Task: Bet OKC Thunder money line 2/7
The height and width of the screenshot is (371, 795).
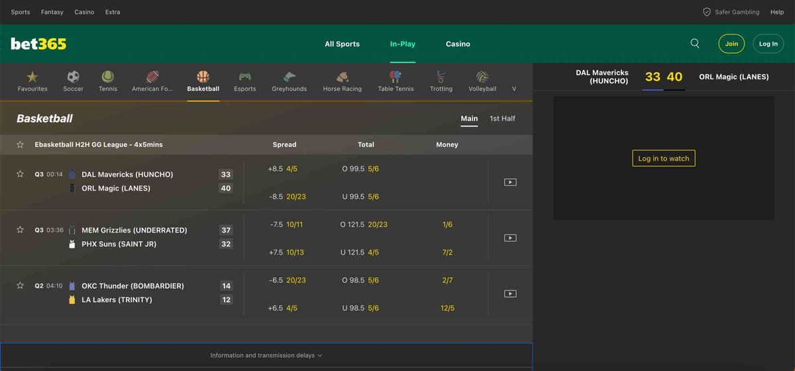Action: (x=447, y=280)
